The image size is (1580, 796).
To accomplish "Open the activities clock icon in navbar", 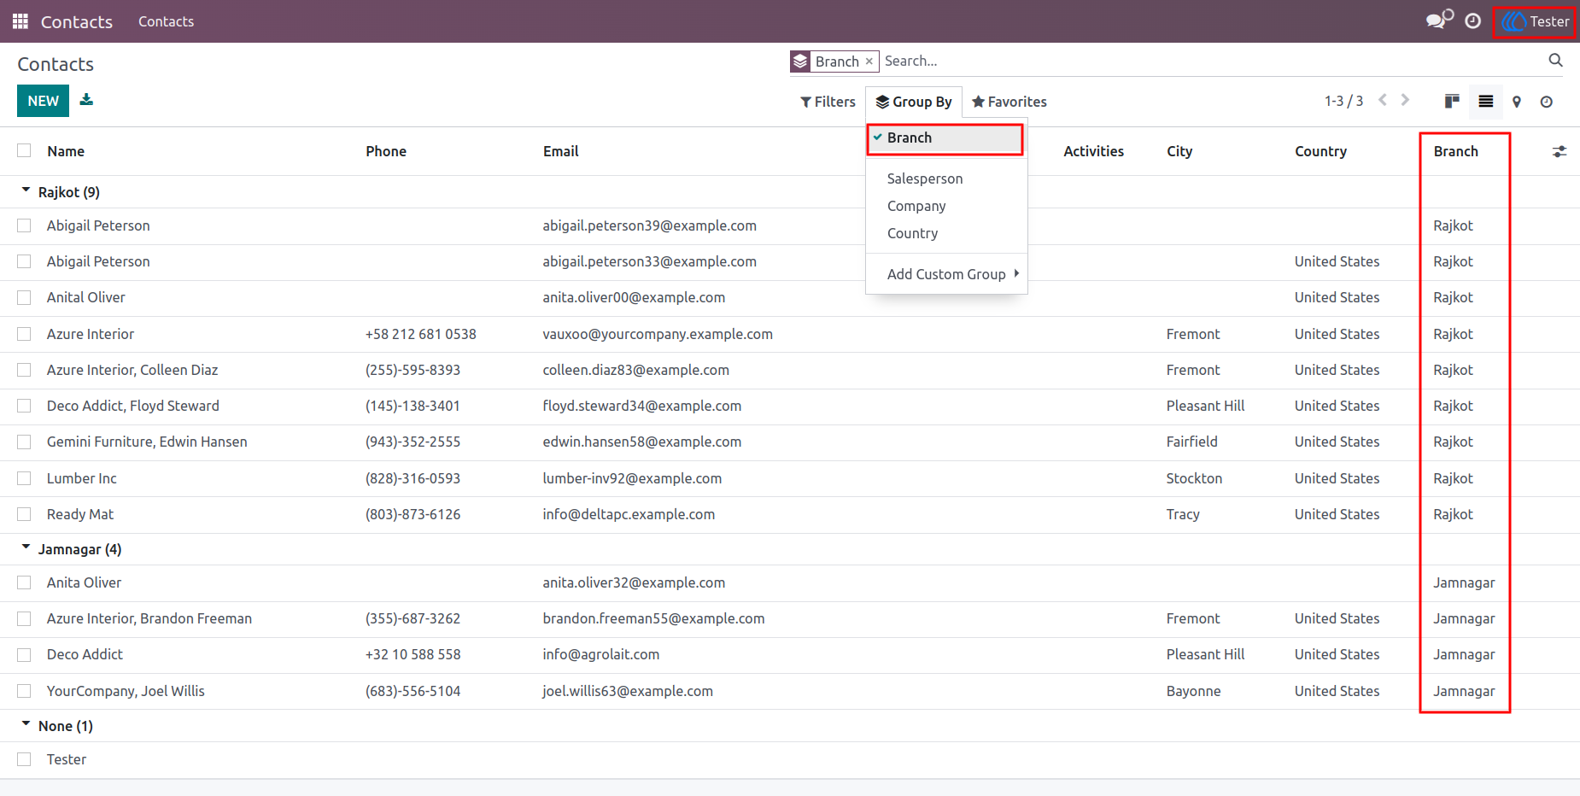I will [x=1473, y=21].
